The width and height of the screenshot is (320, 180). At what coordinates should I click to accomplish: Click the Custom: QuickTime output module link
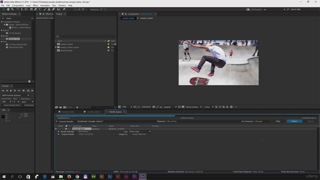(86, 134)
